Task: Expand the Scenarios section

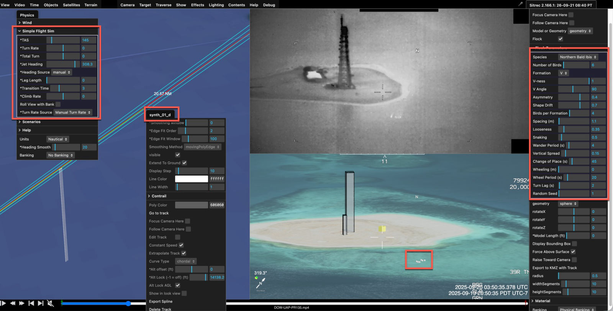Action: point(57,122)
